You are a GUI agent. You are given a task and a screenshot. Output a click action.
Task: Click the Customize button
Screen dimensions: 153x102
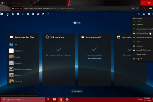tap(77, 91)
